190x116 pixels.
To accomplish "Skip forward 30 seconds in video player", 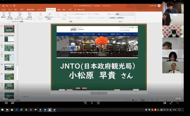I will coord(98,103).
